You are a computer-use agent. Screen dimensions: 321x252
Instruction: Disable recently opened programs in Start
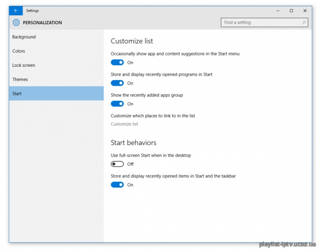pyautogui.click(x=117, y=83)
